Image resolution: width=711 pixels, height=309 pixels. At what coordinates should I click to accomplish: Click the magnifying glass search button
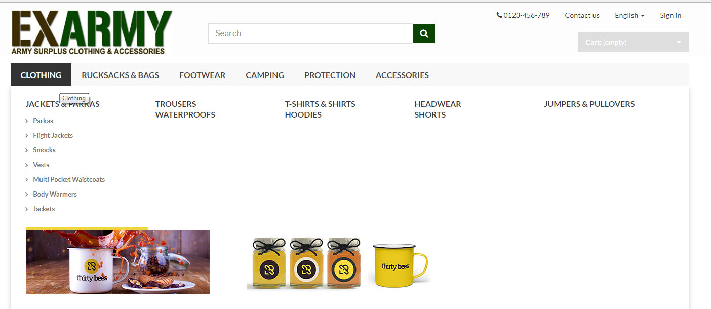[424, 33]
